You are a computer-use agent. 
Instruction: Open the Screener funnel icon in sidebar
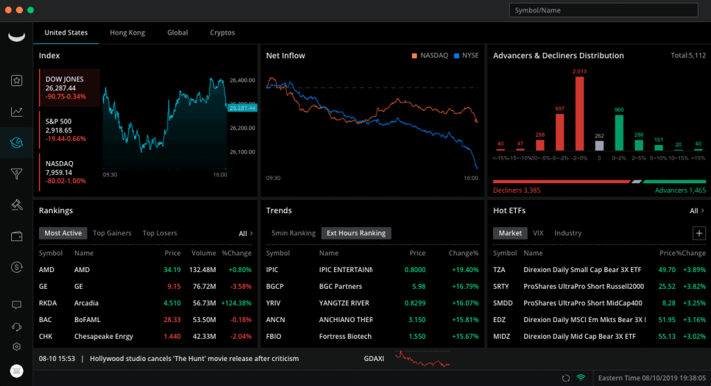(x=17, y=174)
